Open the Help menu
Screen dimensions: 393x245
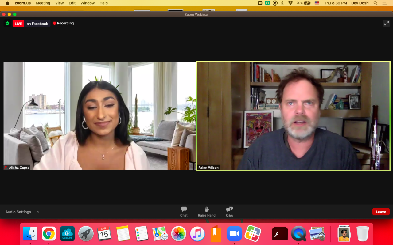point(104,3)
